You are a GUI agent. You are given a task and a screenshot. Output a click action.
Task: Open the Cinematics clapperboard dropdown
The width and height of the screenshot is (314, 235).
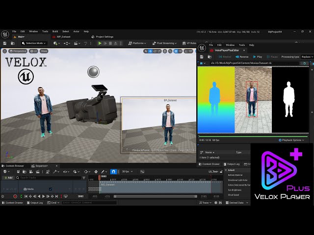click(77, 43)
